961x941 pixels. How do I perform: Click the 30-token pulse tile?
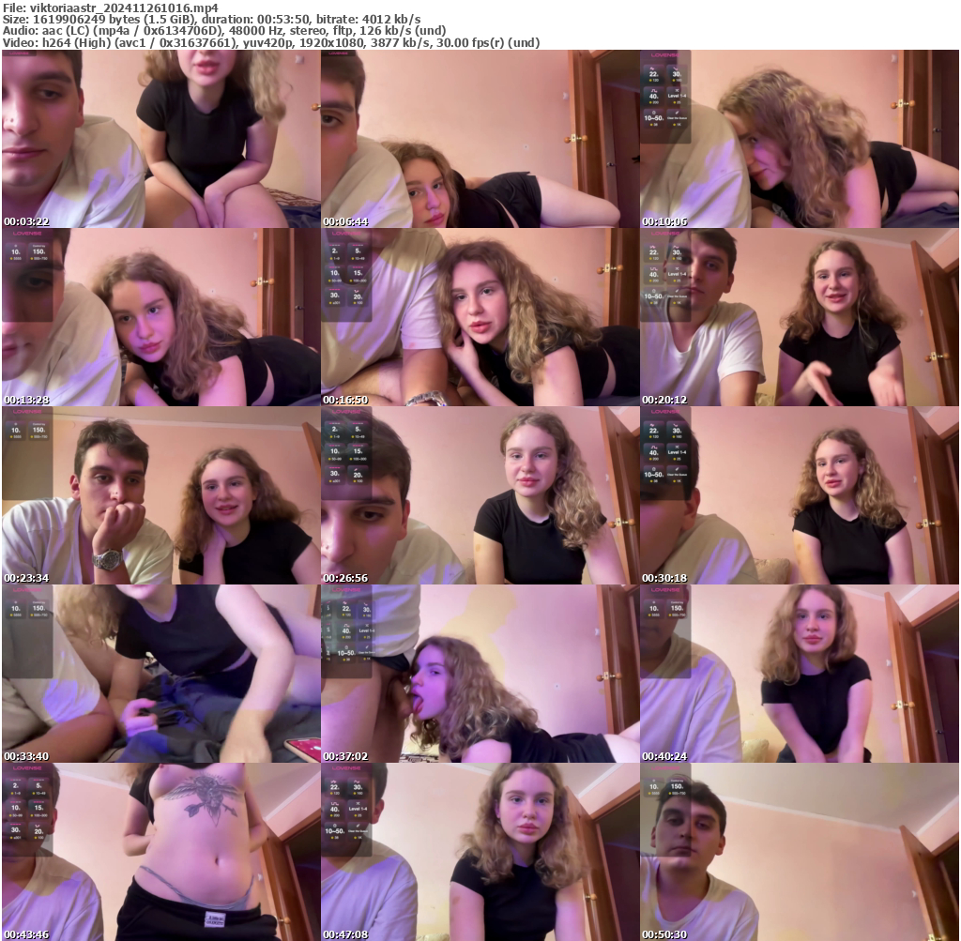click(335, 296)
